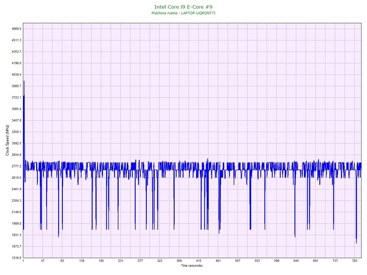Select the 3880.7 y-axis value
The height and width of the screenshot is (275, 367).
16,86
